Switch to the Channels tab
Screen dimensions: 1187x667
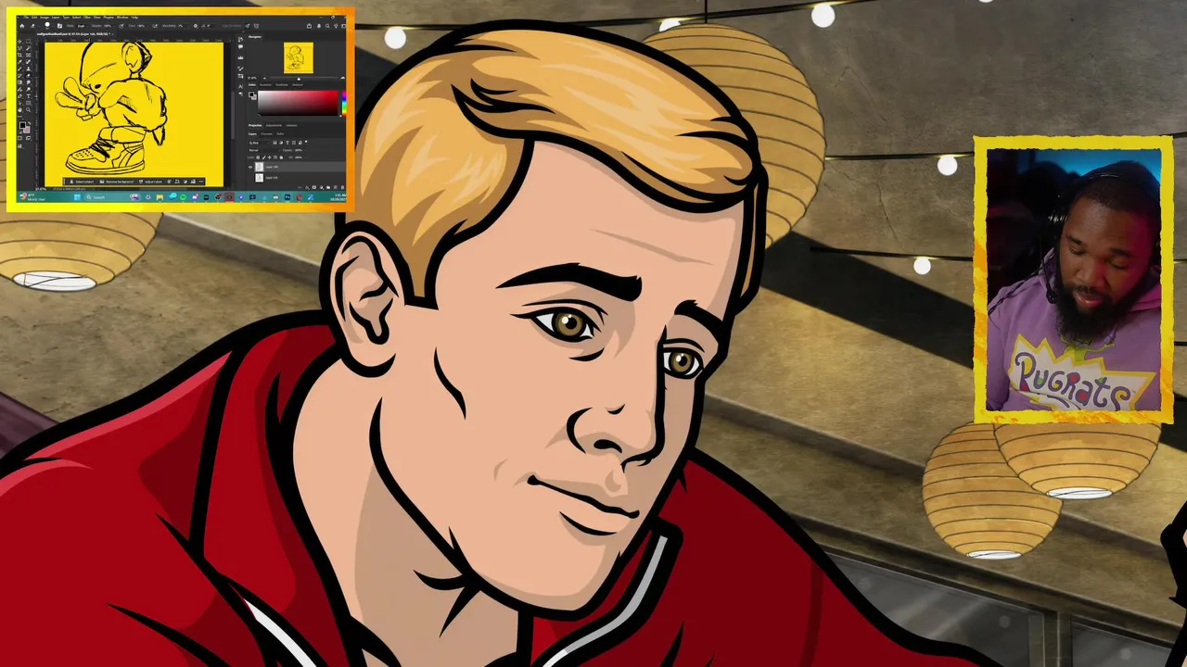pos(266,134)
